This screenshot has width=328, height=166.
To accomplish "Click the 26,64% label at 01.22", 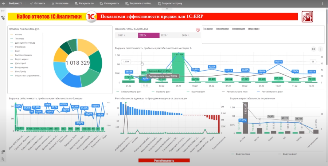I will pyautogui.click(x=129, y=72).
